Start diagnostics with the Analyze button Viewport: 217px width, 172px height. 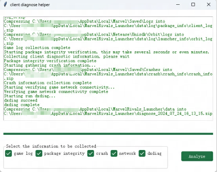(x=197, y=156)
